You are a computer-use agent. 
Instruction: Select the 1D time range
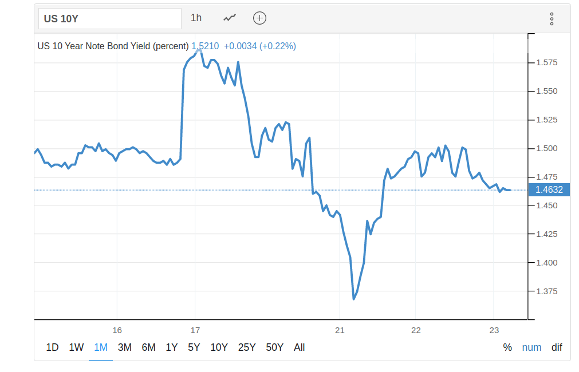click(52, 347)
